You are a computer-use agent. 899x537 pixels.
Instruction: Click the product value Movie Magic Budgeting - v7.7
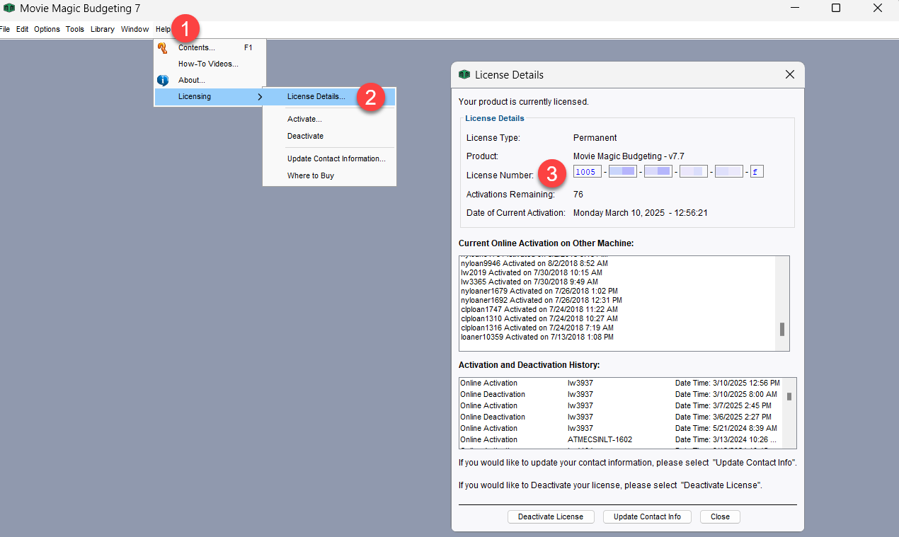pos(629,156)
